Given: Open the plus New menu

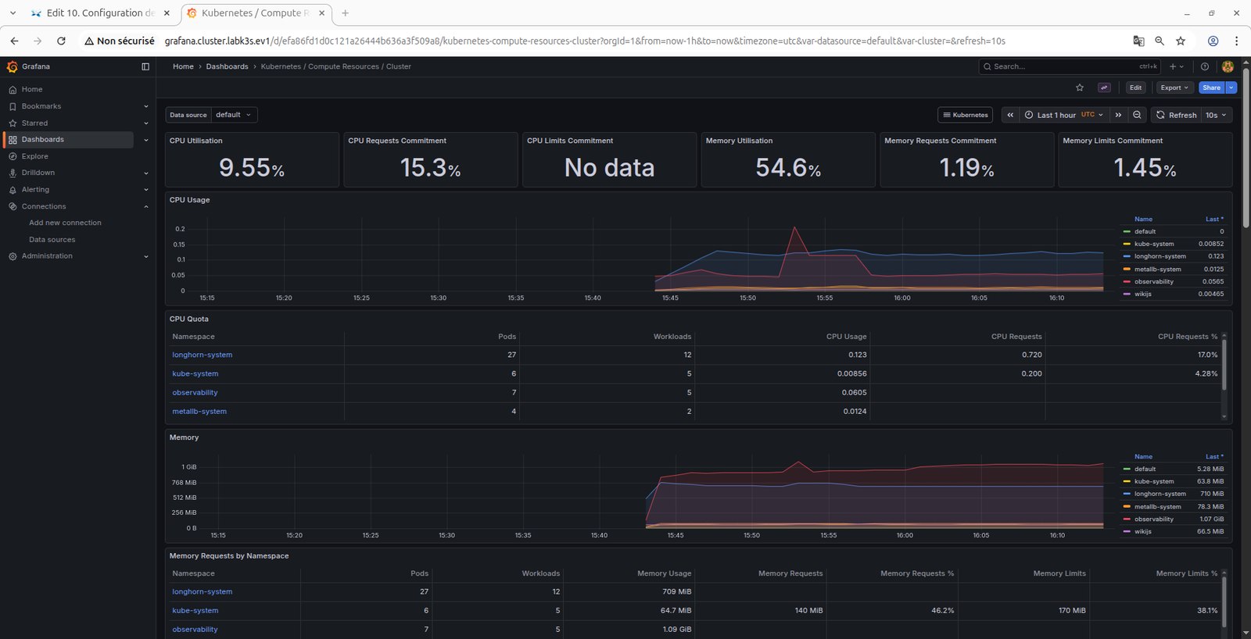Looking at the screenshot, I should (1176, 66).
